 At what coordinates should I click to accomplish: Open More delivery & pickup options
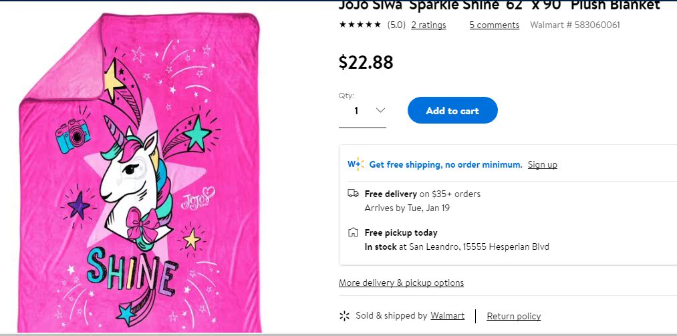401,283
